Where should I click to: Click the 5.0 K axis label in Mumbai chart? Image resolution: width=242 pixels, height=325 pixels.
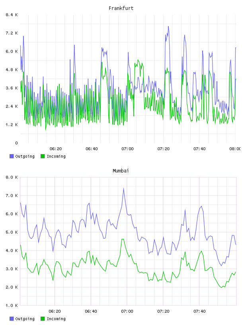coord(12,232)
